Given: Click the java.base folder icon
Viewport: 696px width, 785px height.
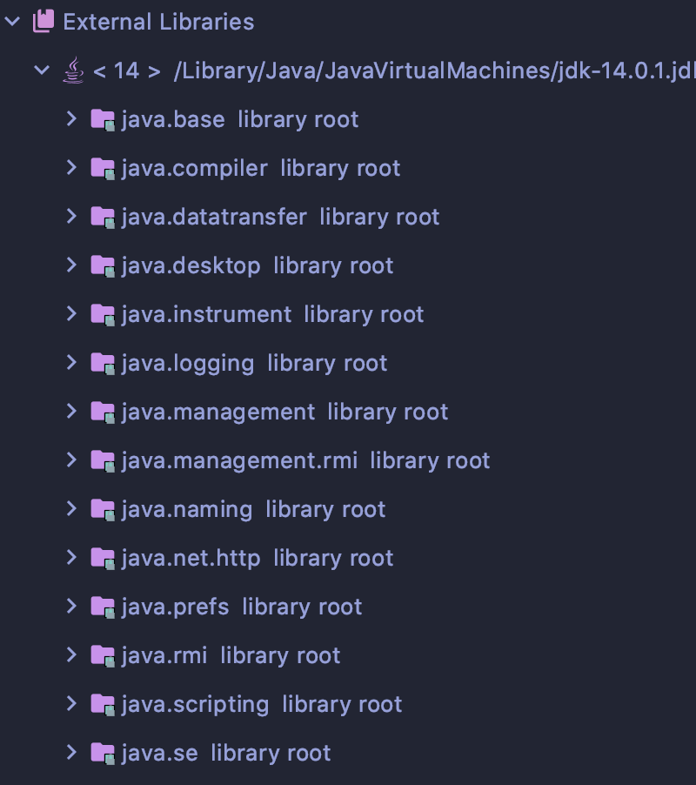Looking at the screenshot, I should pyautogui.click(x=103, y=119).
